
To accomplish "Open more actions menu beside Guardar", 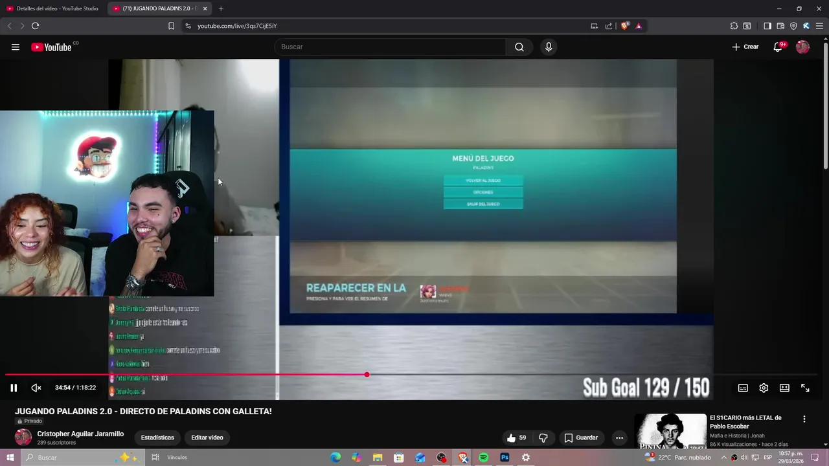I will pos(619,438).
